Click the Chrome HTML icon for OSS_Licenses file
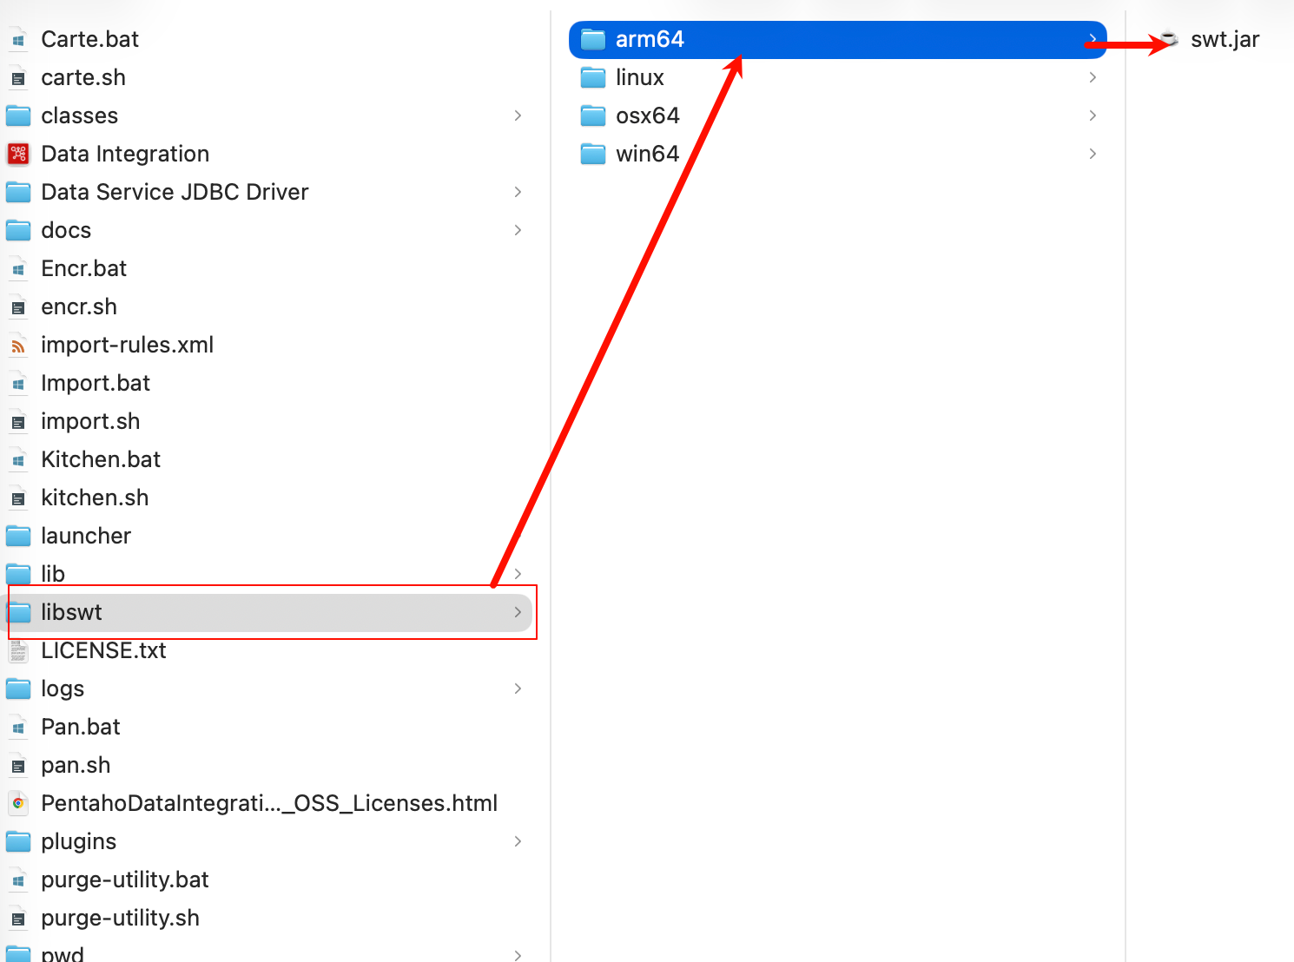Viewport: 1294px width, 962px height. point(18,804)
